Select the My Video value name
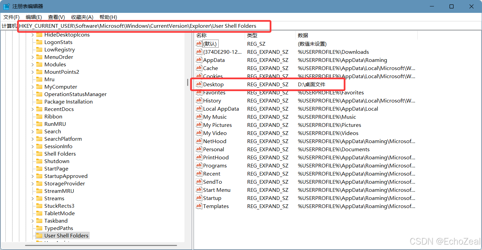Screen dimensions: 482x250 tap(215, 133)
